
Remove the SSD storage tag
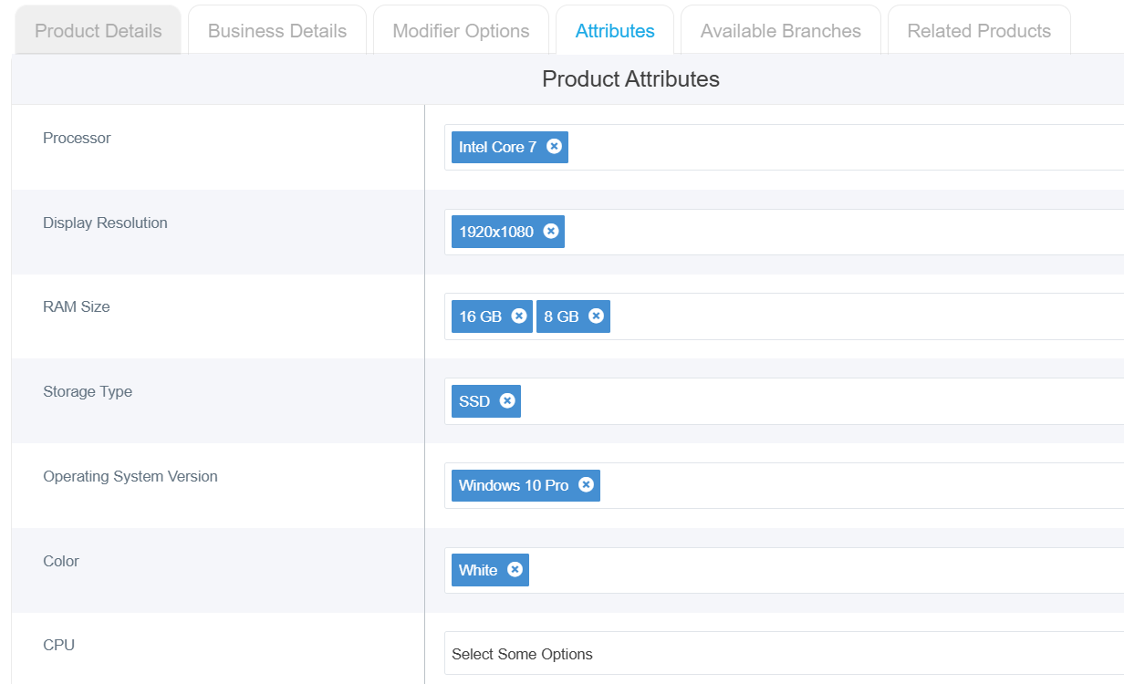click(507, 400)
